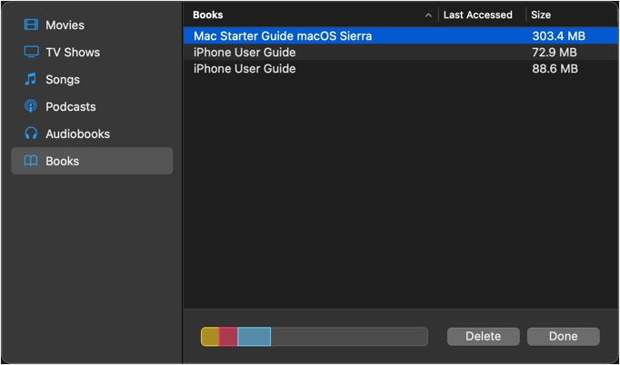The height and width of the screenshot is (365, 620).
Task: Click the Books open-book icon
Action: 31,162
